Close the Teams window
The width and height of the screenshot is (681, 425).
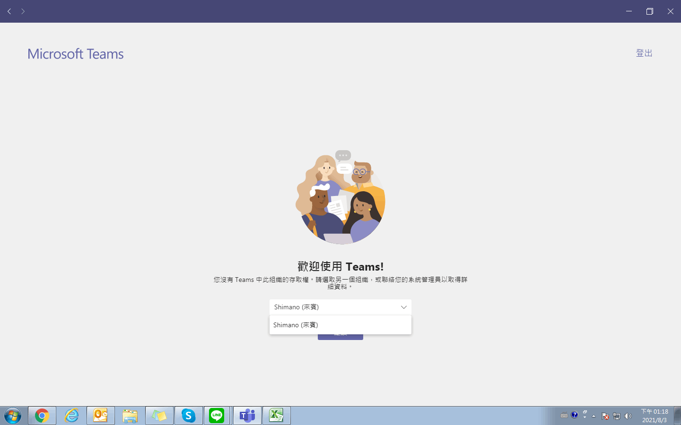671,11
